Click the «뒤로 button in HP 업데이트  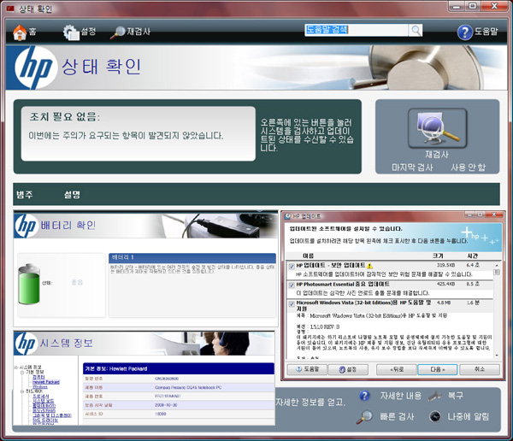coord(397,369)
